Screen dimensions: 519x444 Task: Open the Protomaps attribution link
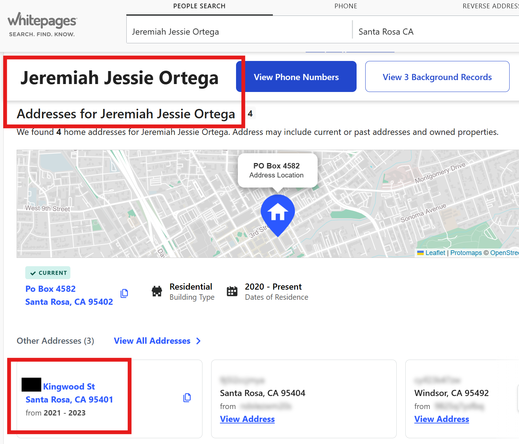point(466,253)
